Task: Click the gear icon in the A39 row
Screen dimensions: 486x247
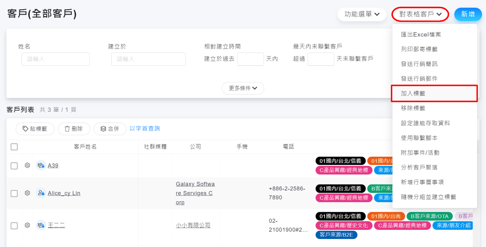Action: tap(27, 165)
